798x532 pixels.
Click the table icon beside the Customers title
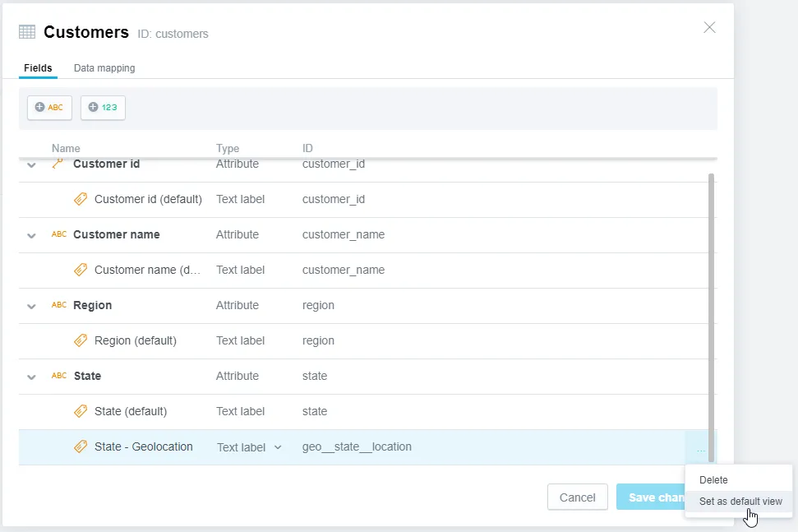[27, 32]
